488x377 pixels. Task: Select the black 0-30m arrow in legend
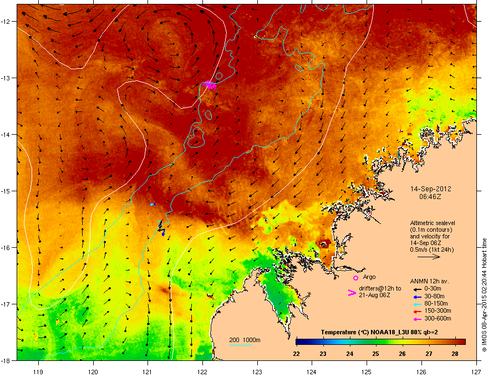pos(417,289)
